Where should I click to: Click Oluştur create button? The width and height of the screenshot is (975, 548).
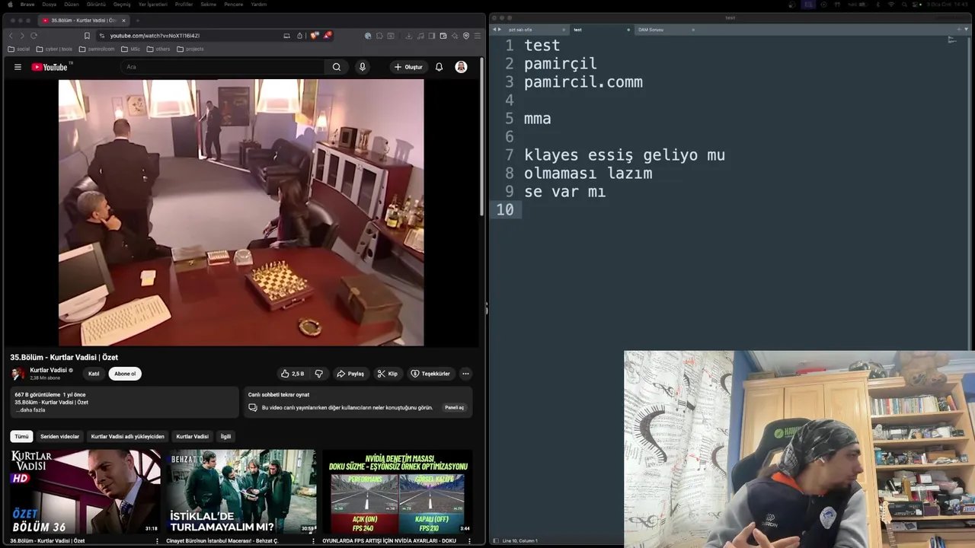click(x=409, y=67)
